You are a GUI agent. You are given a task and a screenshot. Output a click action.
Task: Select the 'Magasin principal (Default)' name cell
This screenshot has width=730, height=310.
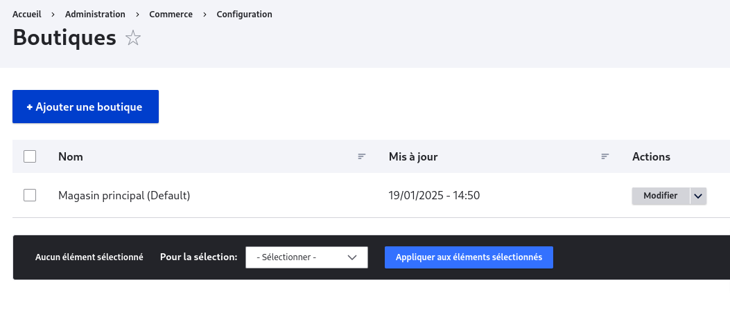(124, 196)
